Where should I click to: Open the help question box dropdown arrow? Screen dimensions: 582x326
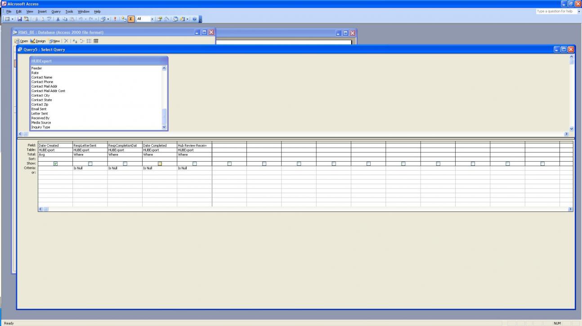pos(579,11)
